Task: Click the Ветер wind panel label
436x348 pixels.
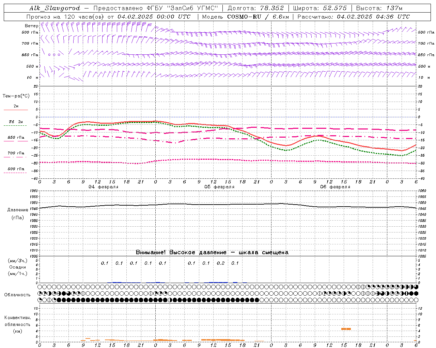Action: [31, 26]
